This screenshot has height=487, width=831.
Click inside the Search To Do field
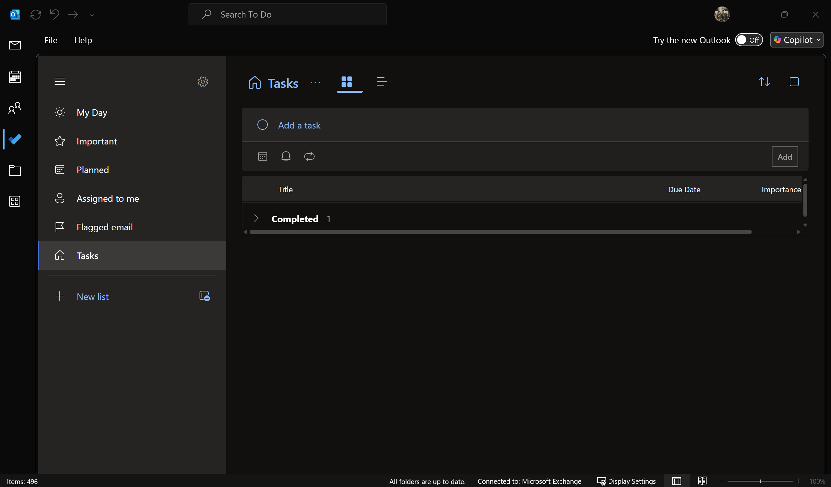287,14
